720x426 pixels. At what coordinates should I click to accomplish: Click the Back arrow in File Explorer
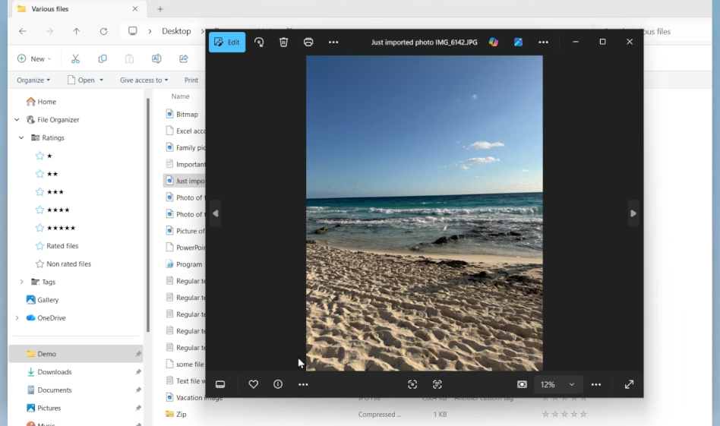tap(23, 31)
